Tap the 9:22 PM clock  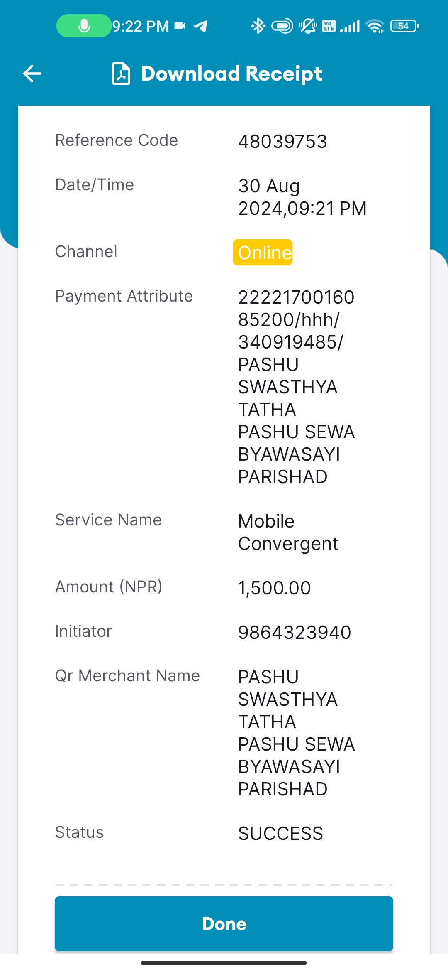tap(141, 26)
